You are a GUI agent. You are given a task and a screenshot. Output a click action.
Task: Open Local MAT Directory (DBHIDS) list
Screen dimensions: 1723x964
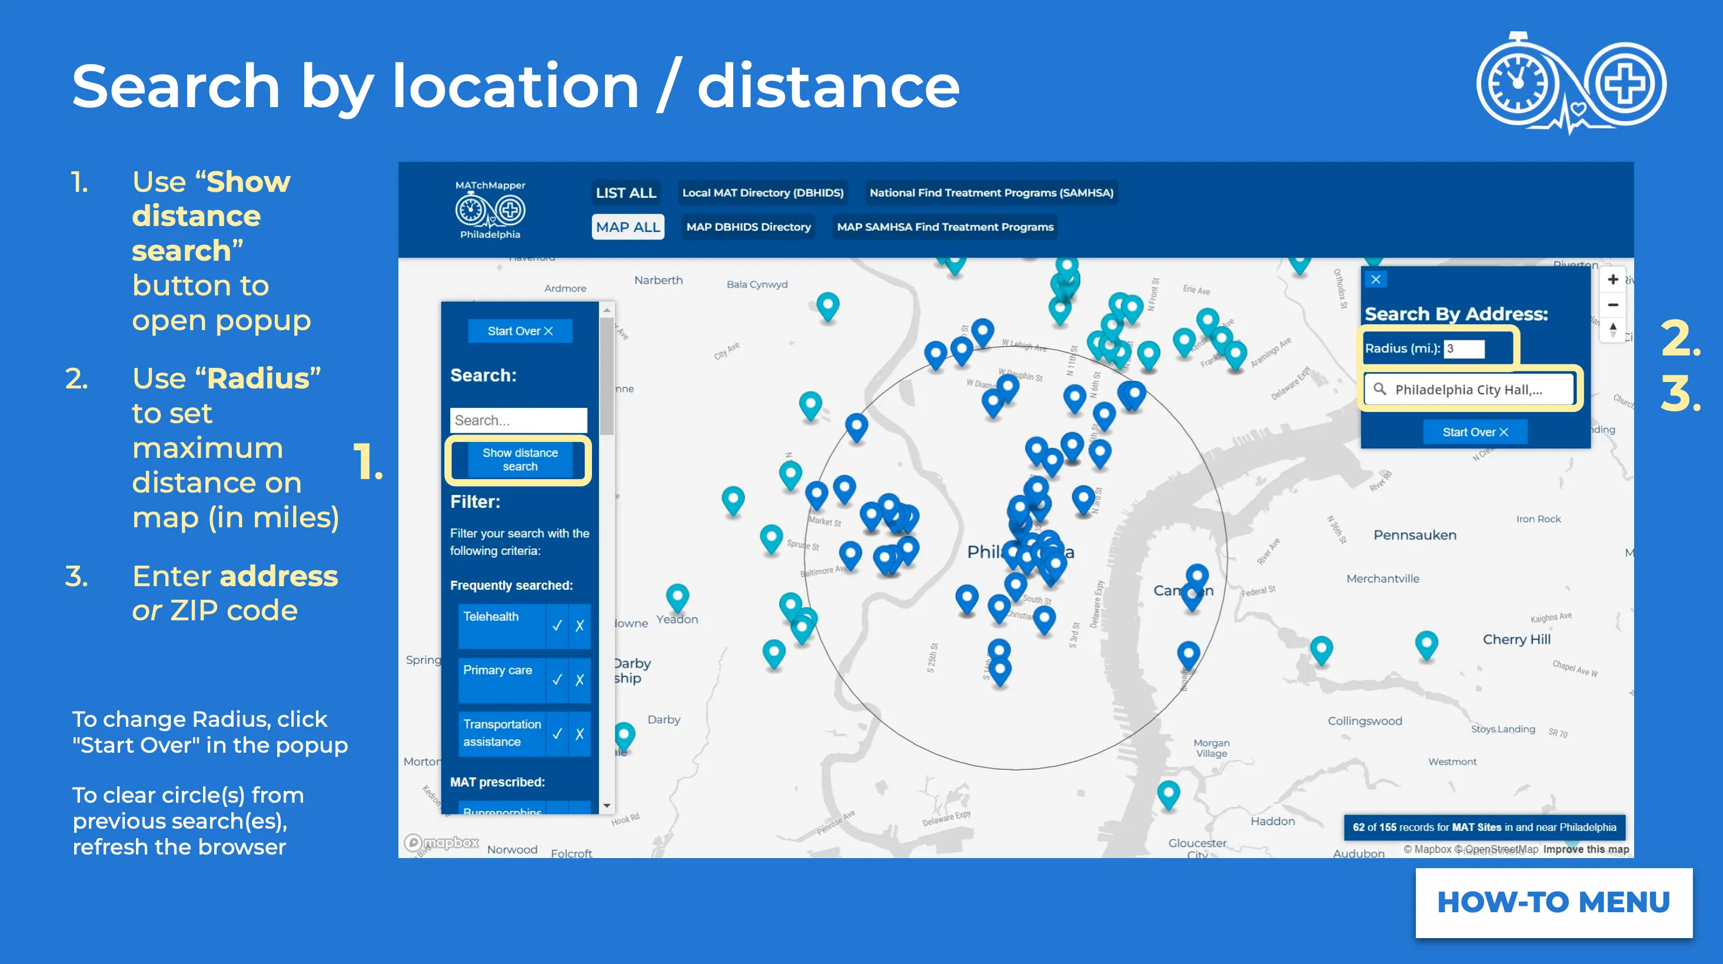click(x=763, y=192)
